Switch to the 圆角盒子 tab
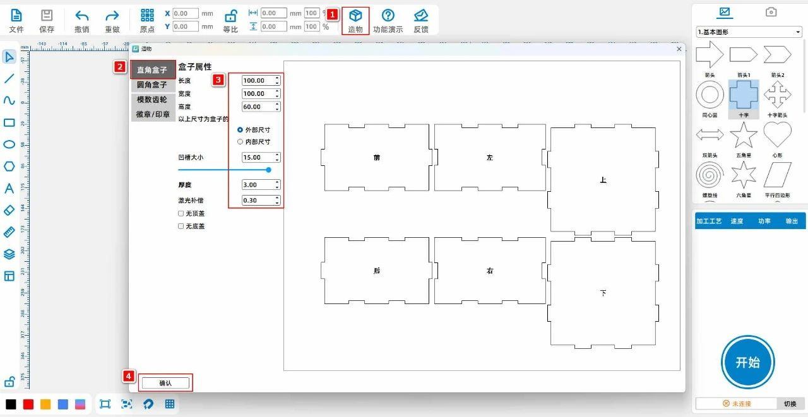 pos(152,85)
